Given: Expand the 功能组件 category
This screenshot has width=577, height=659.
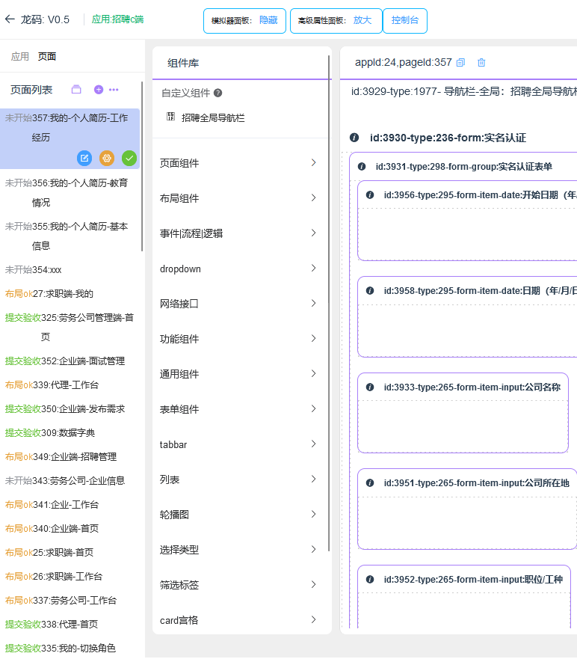Looking at the screenshot, I should (x=238, y=339).
